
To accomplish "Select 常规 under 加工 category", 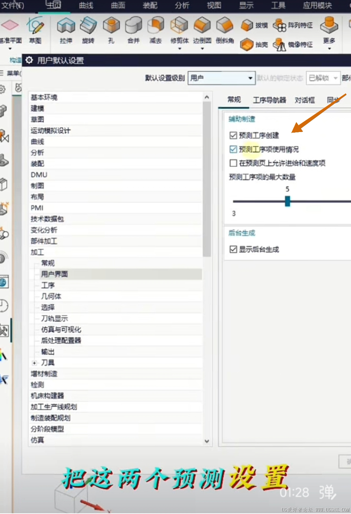I will tap(121, 263).
